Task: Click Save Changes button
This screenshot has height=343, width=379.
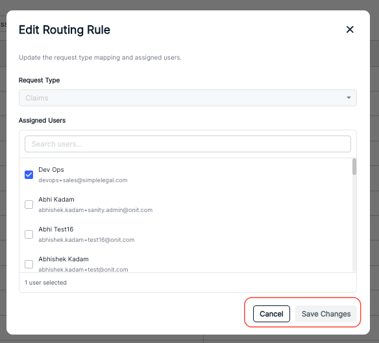Action: [326, 314]
